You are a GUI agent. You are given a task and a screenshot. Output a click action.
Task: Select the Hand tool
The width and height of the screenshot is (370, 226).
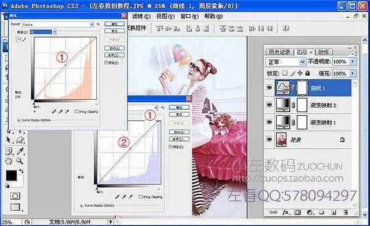(x=9, y=161)
